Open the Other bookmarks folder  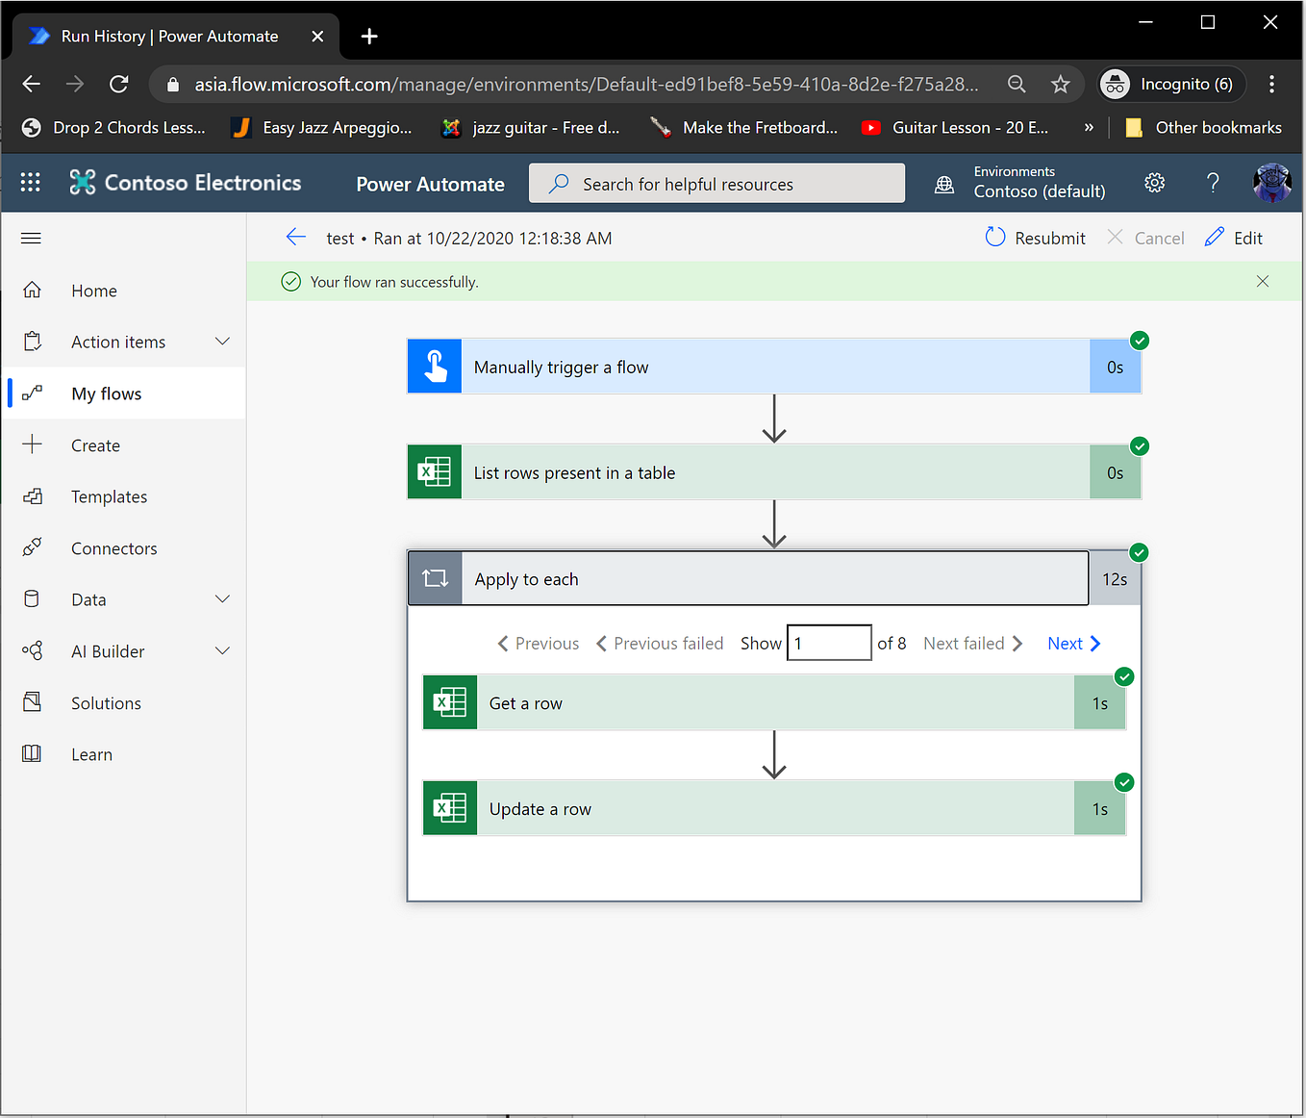[x=1203, y=127]
